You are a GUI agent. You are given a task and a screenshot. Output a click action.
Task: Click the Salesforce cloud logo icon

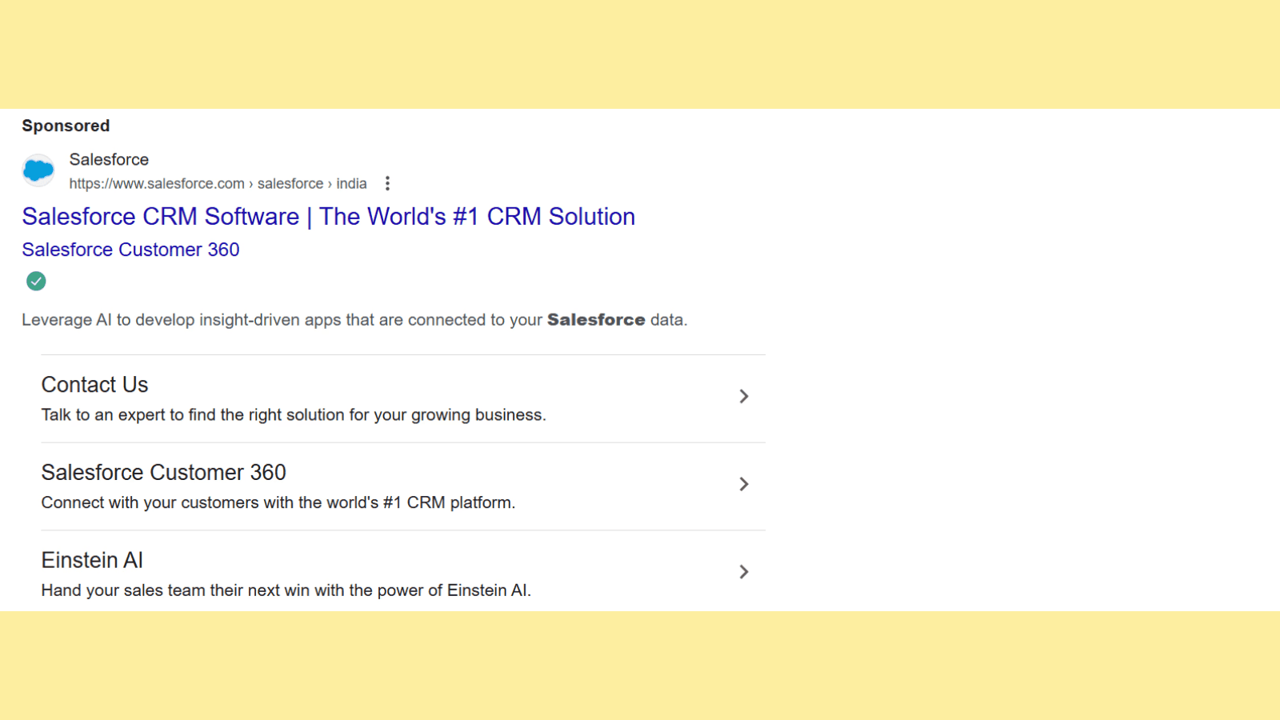[x=38, y=170]
